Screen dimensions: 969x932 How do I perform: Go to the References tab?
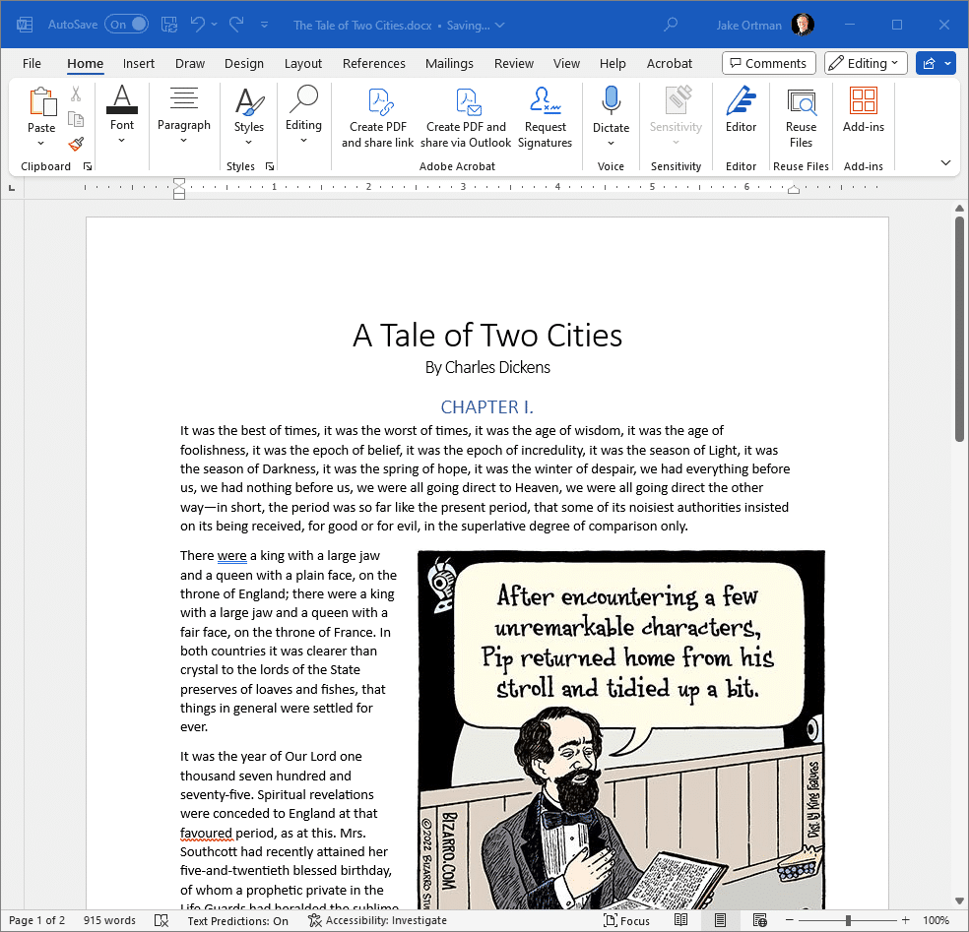(x=374, y=64)
